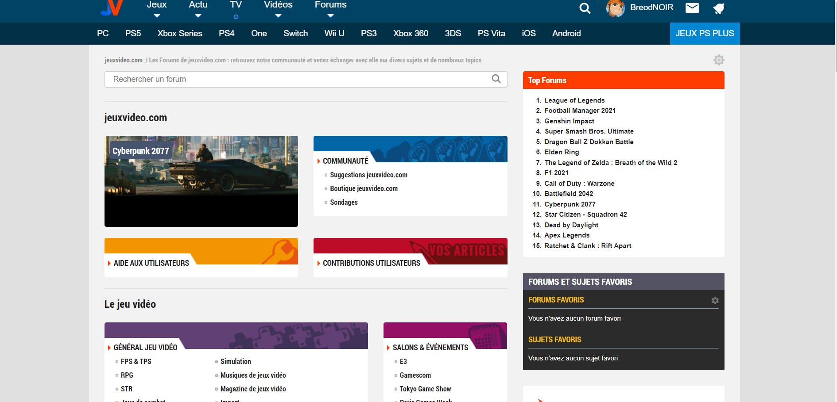
Task: Open Forums Favoris settings gear
Action: (715, 300)
